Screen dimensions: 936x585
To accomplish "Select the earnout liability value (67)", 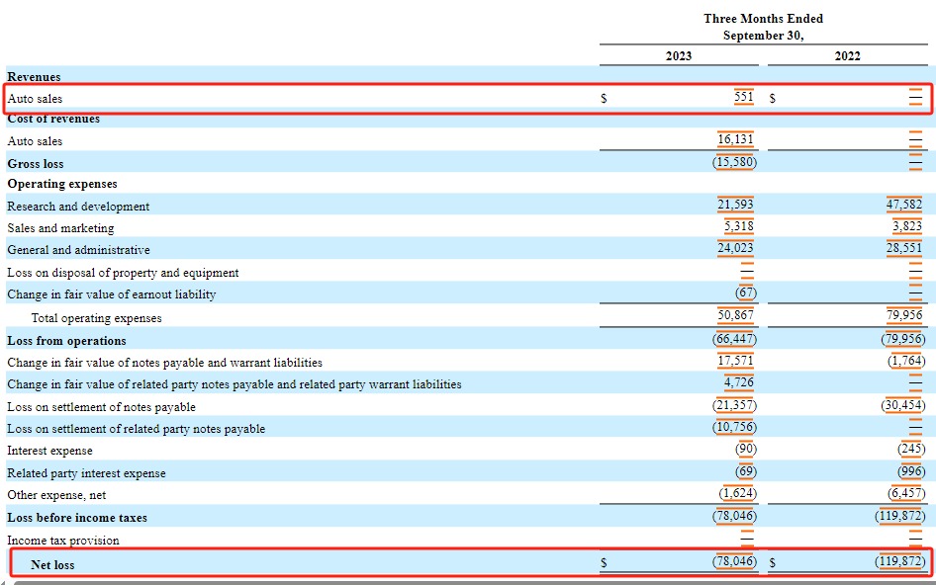I will pyautogui.click(x=746, y=292).
